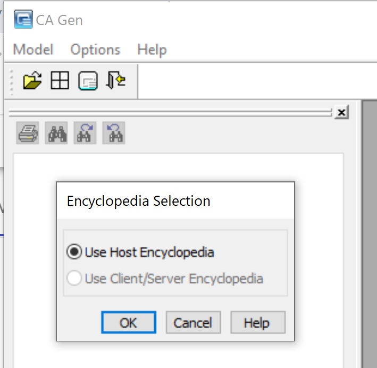377x368 pixels.
Task: Click the Encyclopedia Selection dialog title
Action: click(x=138, y=201)
